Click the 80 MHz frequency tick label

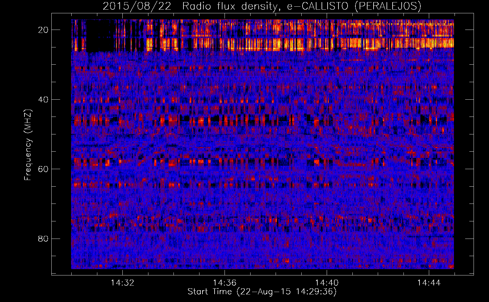[44, 239]
